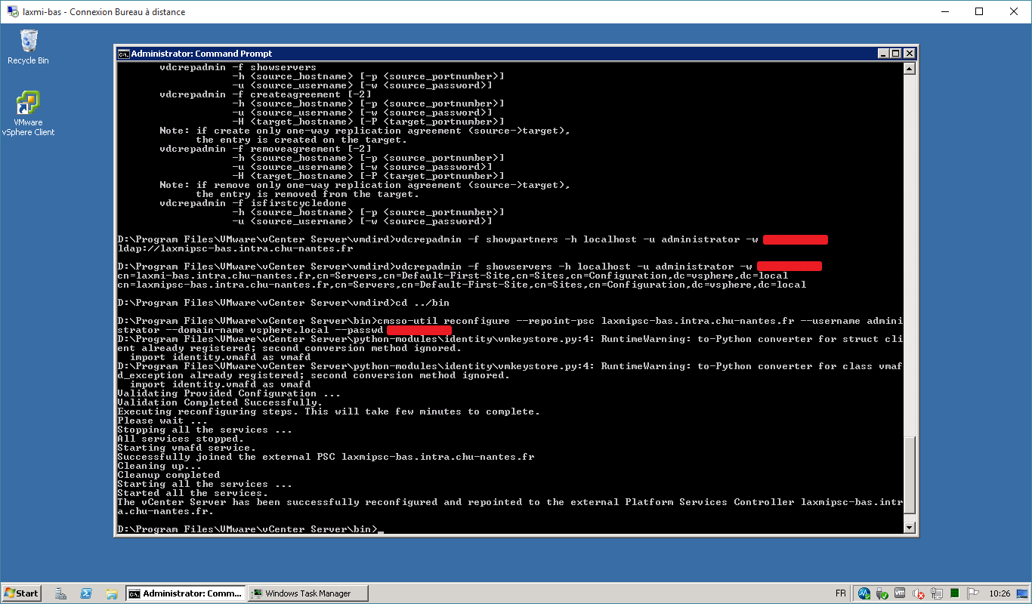Open the Recycle Bin desktop icon
Image resolution: width=1032 pixels, height=604 pixels.
point(28,46)
